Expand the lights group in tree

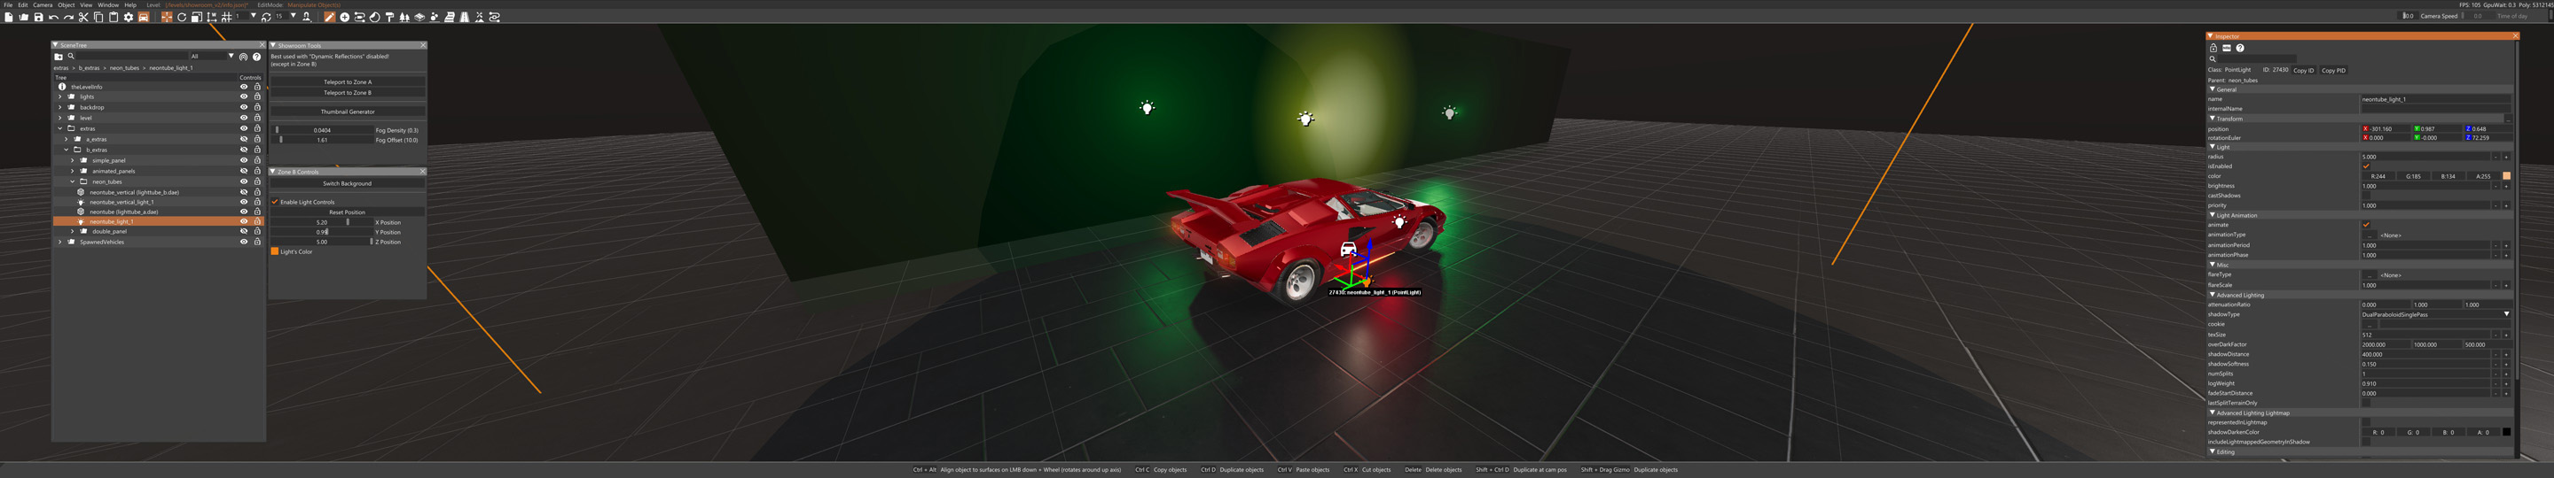60,97
